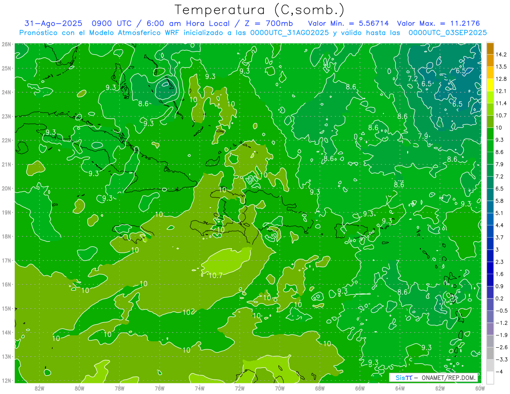The height and width of the screenshot is (394, 510).
Task: Click the "2.3" legend label
Action: coord(499,262)
